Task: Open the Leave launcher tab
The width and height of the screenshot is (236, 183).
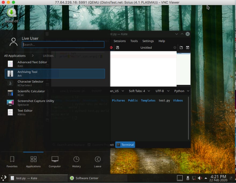Action: point(98,162)
